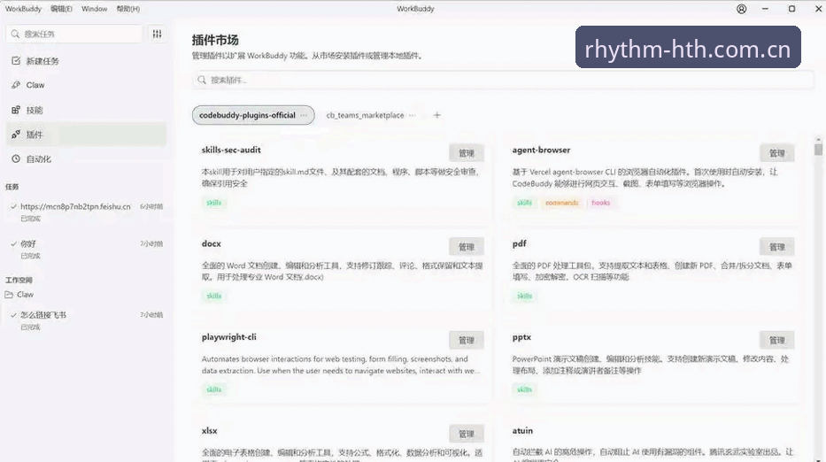Open more options on codebuddy-plugins-official tab
The image size is (826, 462).
[x=304, y=115]
